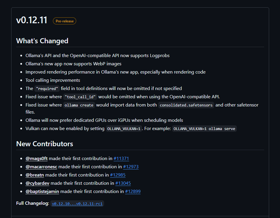280x218 pixels.
Task: Open pull request #12899
Action: (133, 192)
